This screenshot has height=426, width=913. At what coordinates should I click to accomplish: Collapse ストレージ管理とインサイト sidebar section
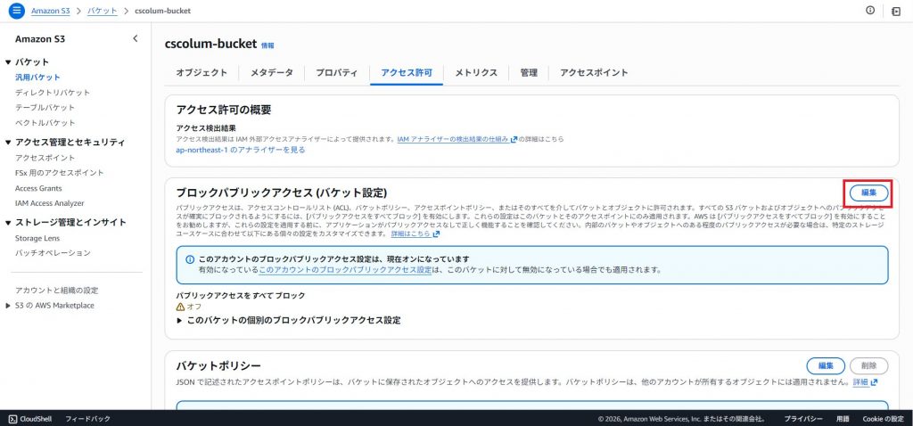8,223
